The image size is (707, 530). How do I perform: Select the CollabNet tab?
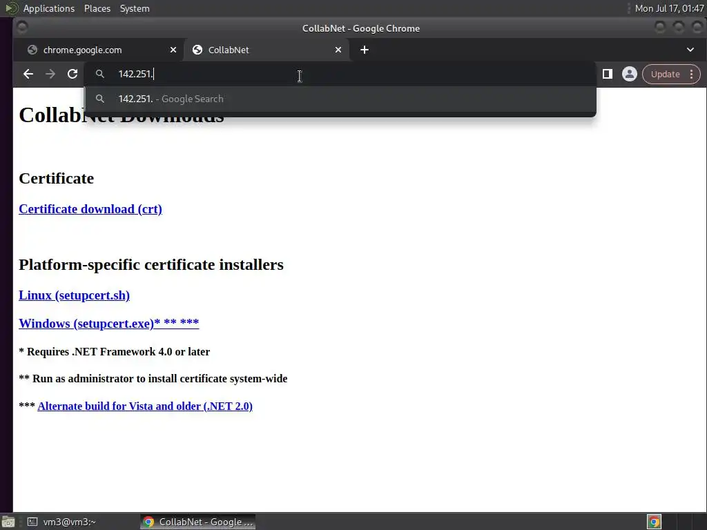(x=266, y=50)
